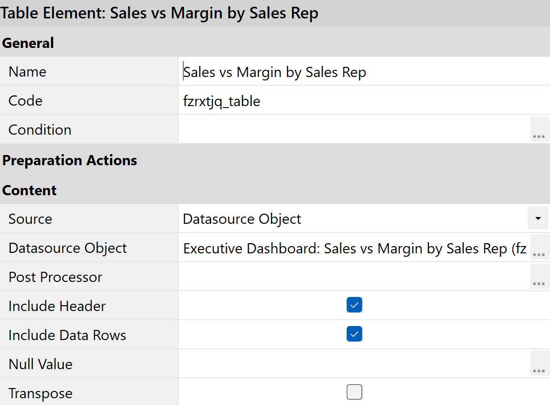Enable the Transpose checkbox

[x=354, y=392]
